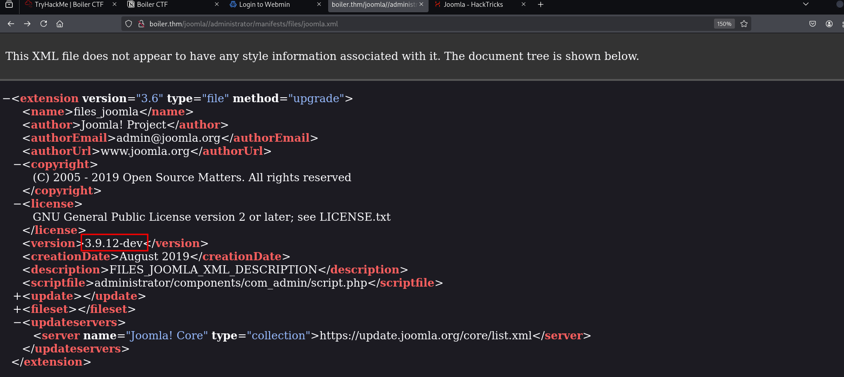This screenshot has width=844, height=377.
Task: Switch to the TryHackMe Boiler CTF tab
Action: point(68,5)
